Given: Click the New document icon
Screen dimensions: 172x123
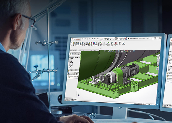Looking at the screenshot, I should click(x=102, y=39).
